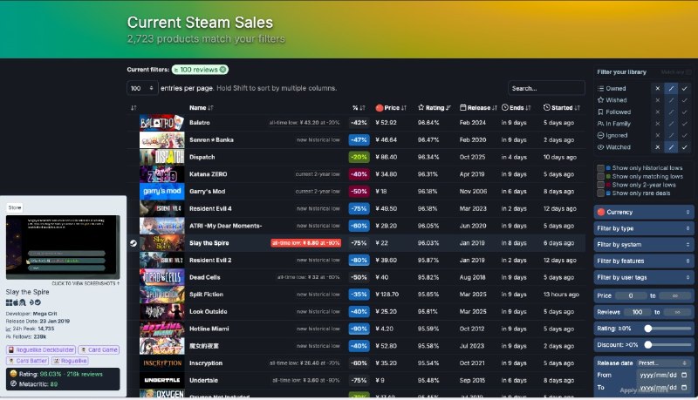Open the From date picker field

663,375
